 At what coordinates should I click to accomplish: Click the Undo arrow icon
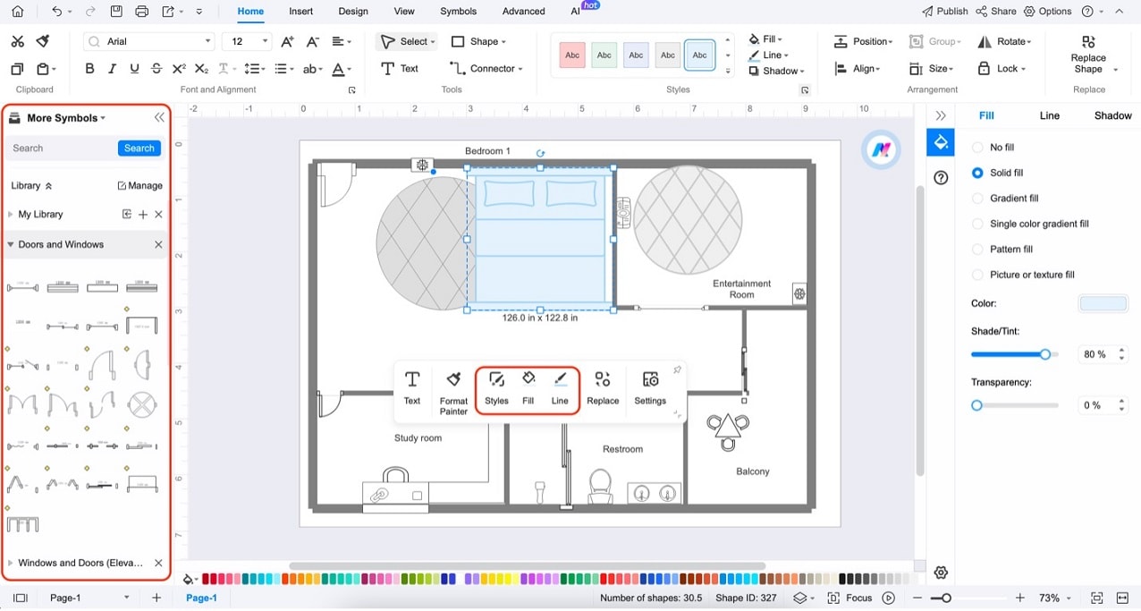click(57, 12)
